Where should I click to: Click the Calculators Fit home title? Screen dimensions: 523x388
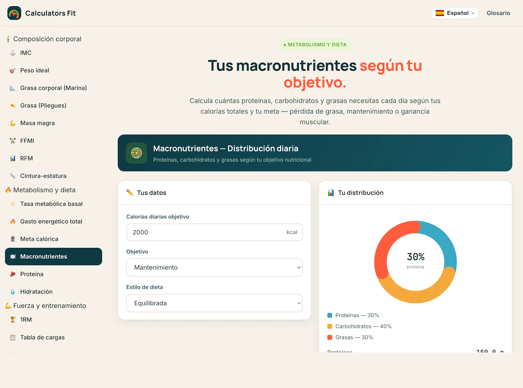50,13
